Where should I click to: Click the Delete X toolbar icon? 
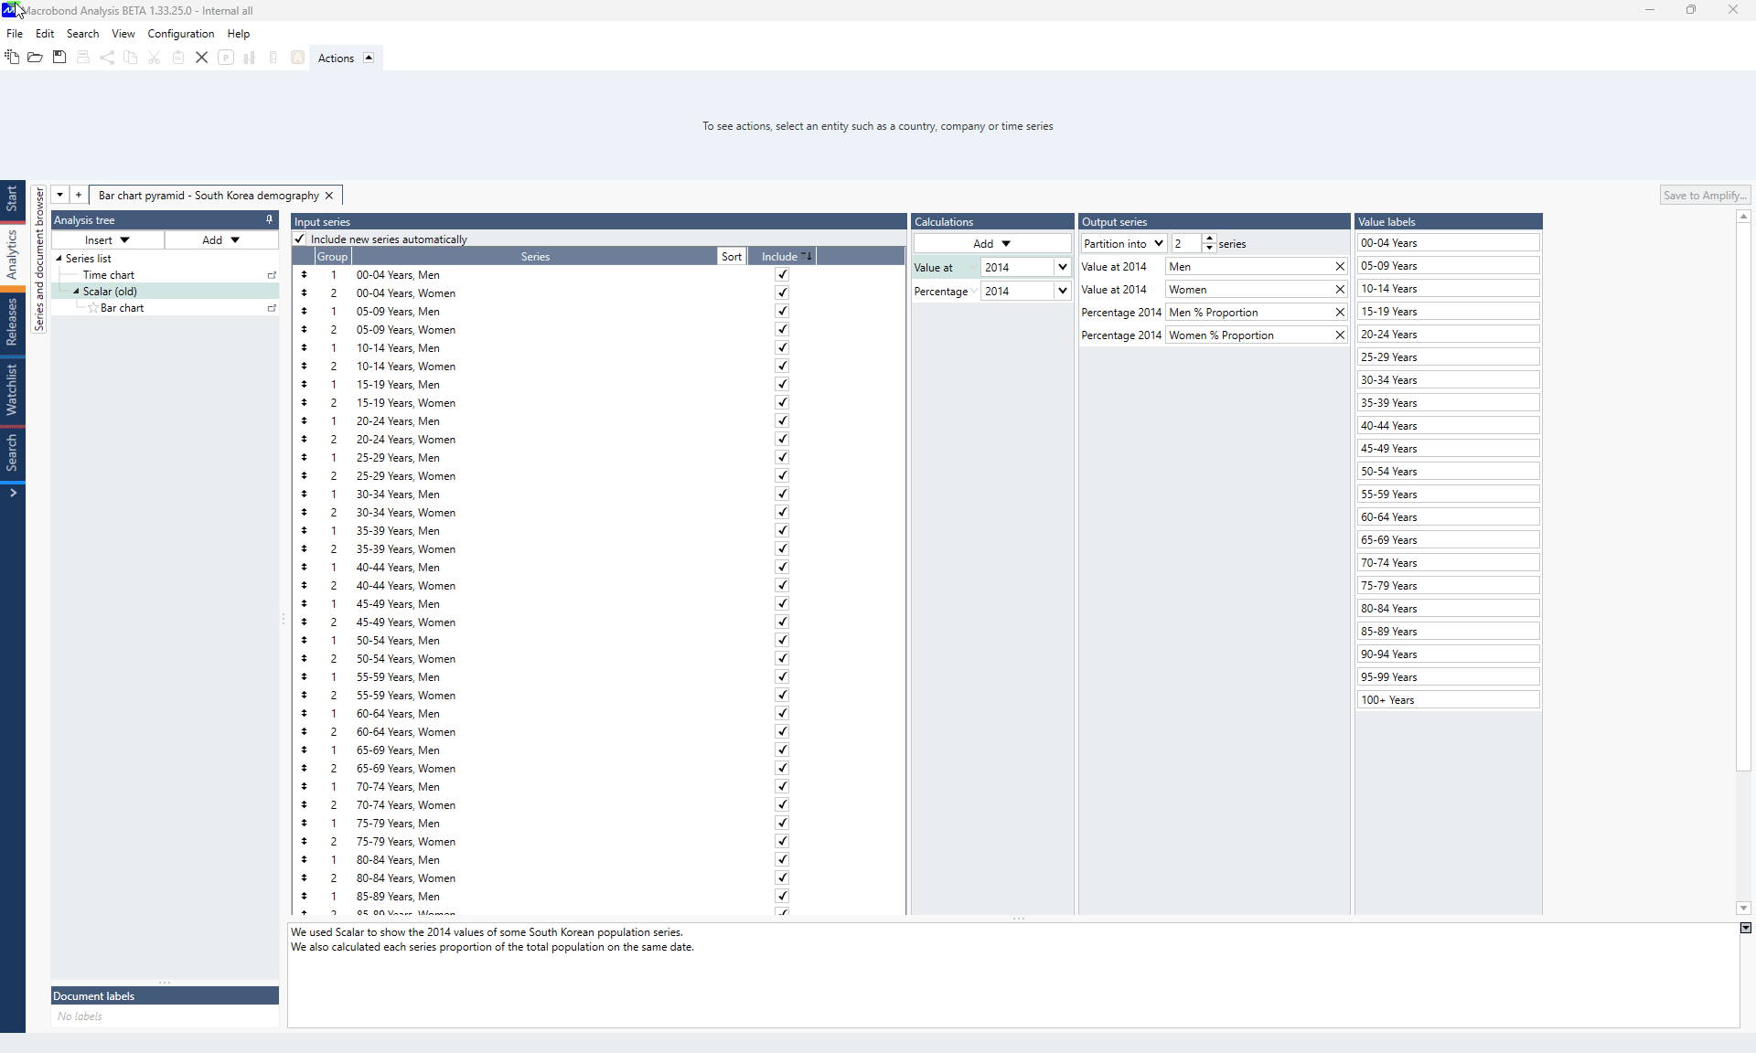[x=201, y=57]
